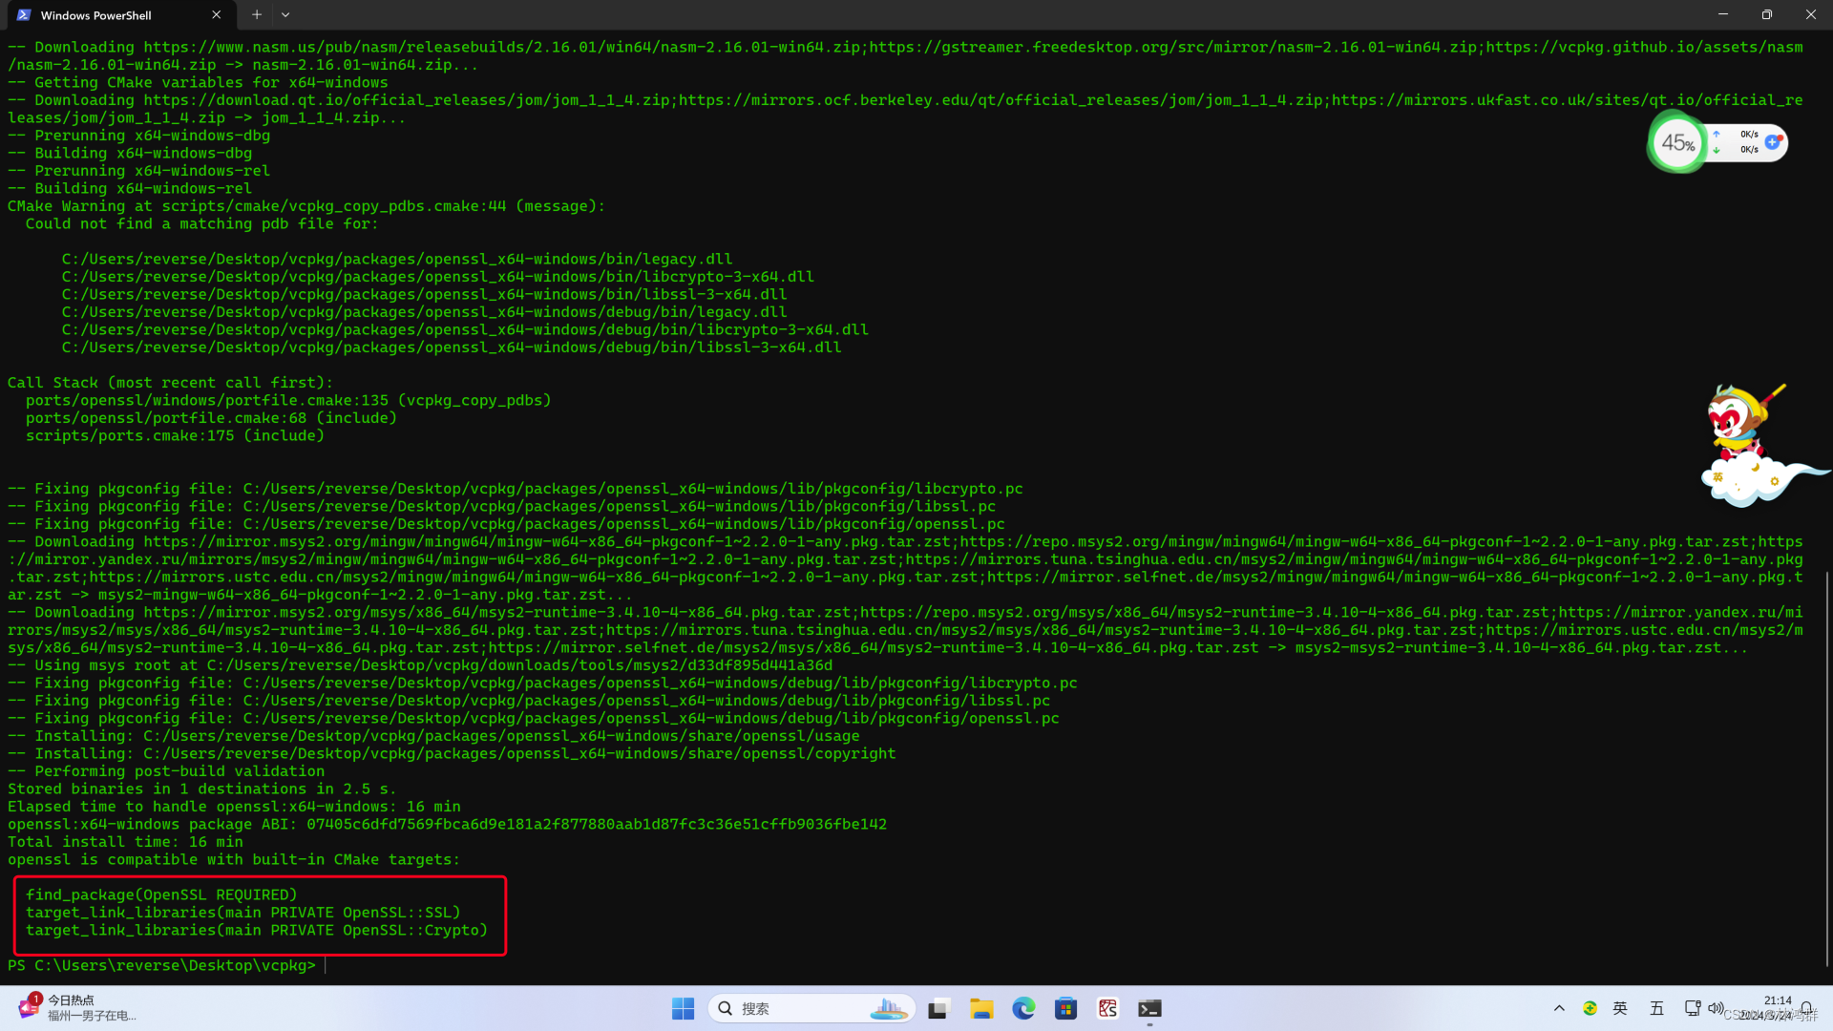Click the 'Using msys root at' line
The height and width of the screenshot is (1031, 1833).
point(420,665)
